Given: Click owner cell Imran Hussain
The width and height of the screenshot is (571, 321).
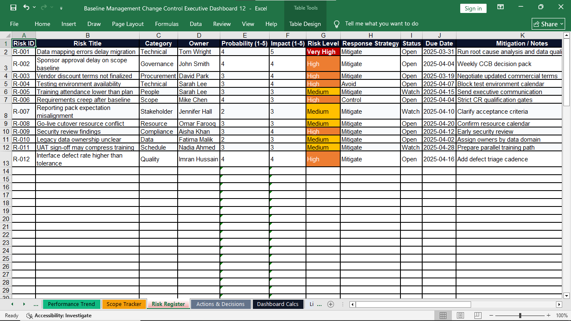Looking at the screenshot, I should coord(199,159).
